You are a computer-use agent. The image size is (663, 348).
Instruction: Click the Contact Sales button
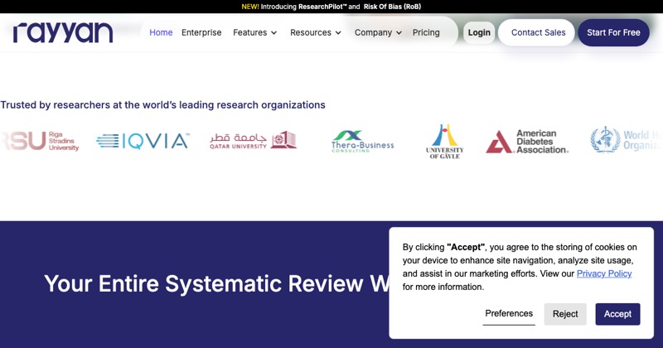pos(538,32)
